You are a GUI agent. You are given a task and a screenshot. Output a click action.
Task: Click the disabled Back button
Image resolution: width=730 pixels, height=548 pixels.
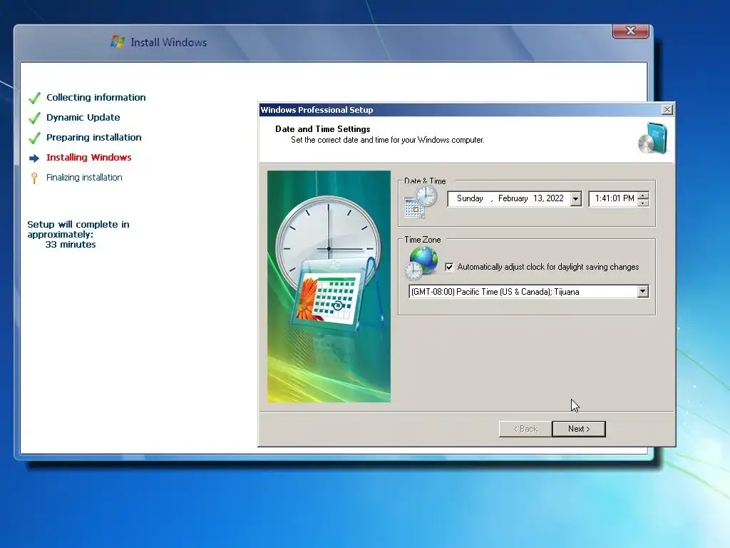(x=525, y=429)
